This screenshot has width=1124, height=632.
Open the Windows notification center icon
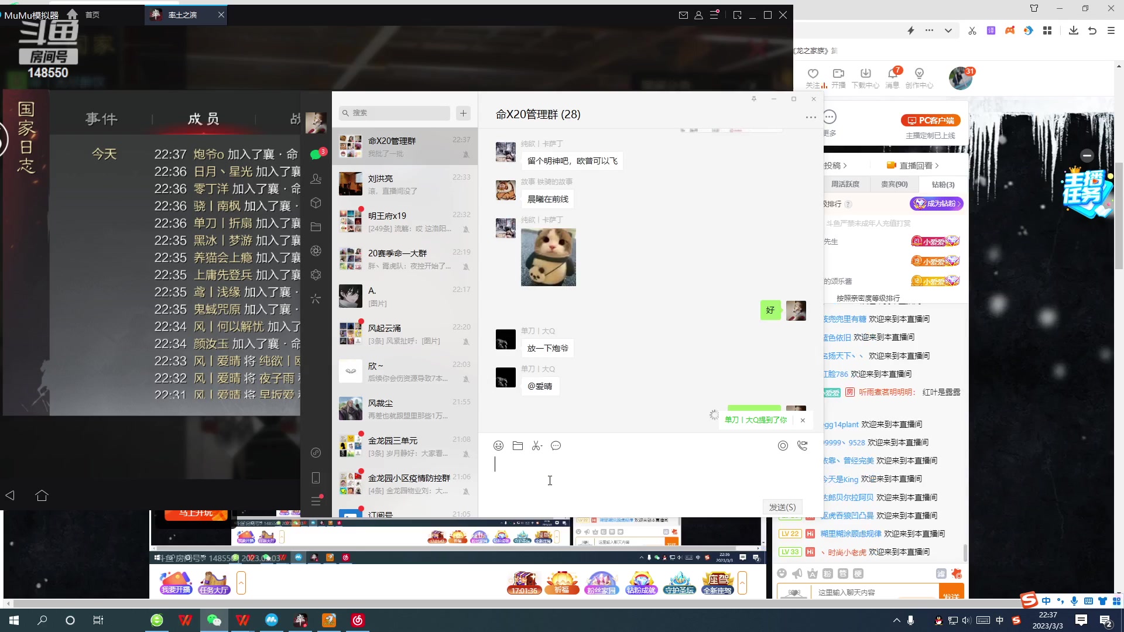click(1106, 620)
